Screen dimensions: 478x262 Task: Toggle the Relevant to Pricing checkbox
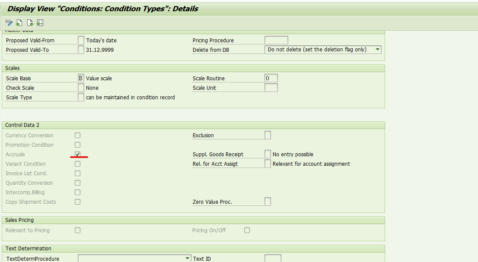[78, 230]
